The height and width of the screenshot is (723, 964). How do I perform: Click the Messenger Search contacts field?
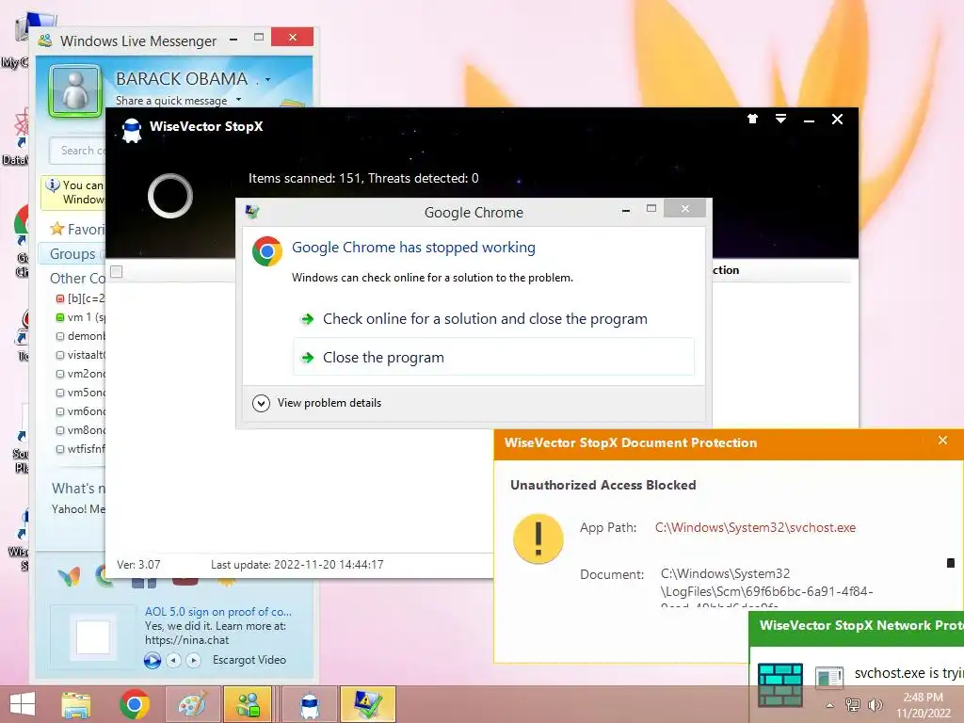coord(78,151)
